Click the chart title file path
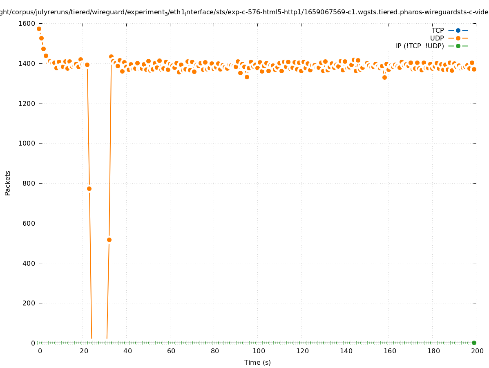Viewport: 489px width, 368px height. (244, 12)
